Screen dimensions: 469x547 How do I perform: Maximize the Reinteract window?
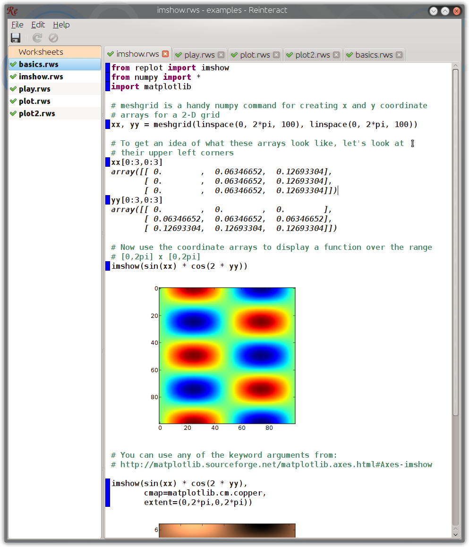445,11
